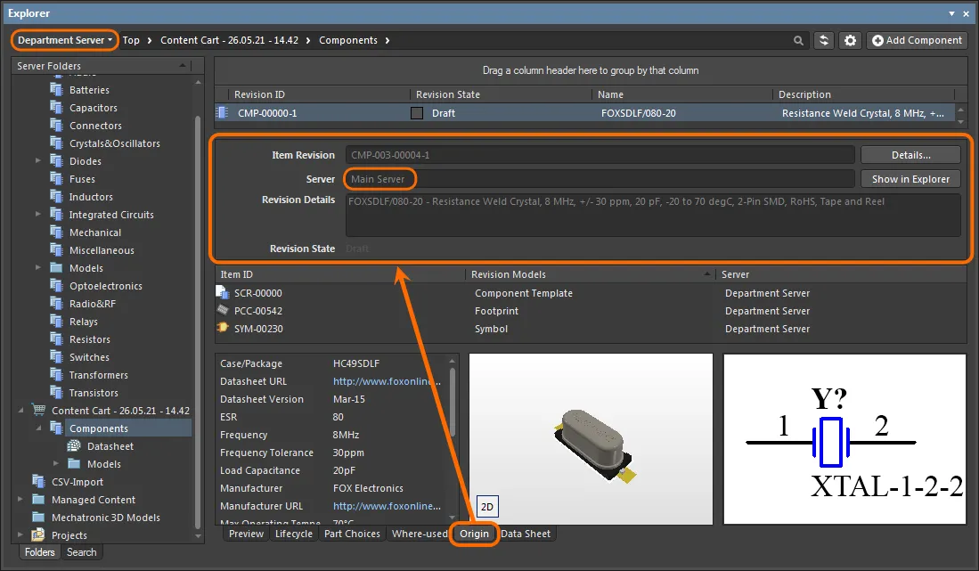Click the SYM-00230 symbol item icon

(223, 328)
